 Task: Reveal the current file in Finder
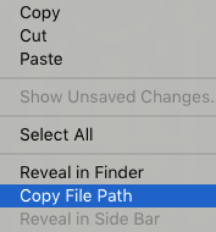[x=108, y=173]
